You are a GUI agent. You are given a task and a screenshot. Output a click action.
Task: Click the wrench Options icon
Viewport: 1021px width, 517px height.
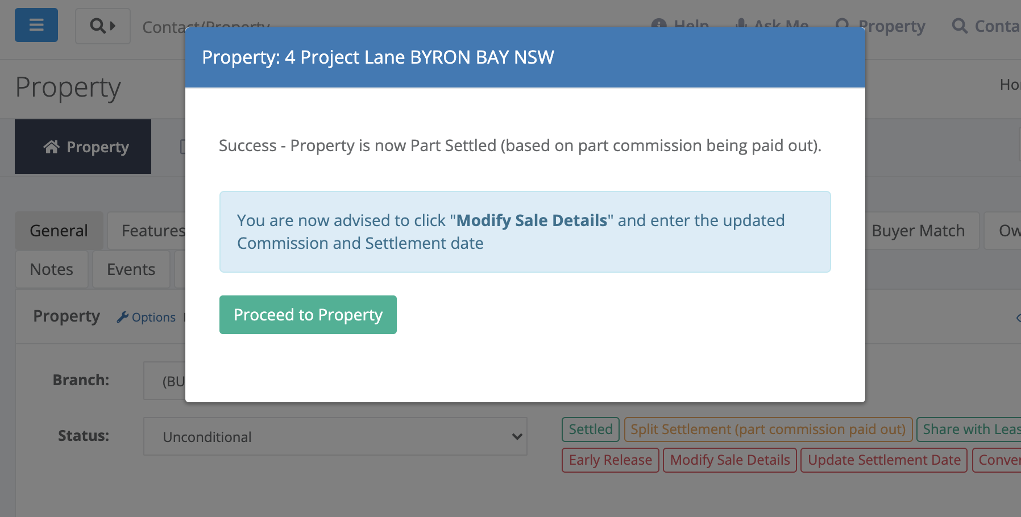[122, 317]
